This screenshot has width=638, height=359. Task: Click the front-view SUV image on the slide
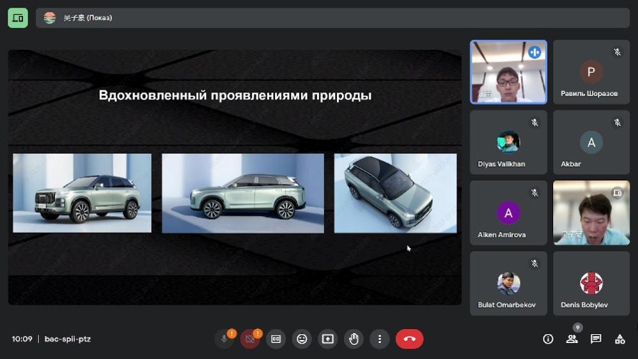(82, 193)
